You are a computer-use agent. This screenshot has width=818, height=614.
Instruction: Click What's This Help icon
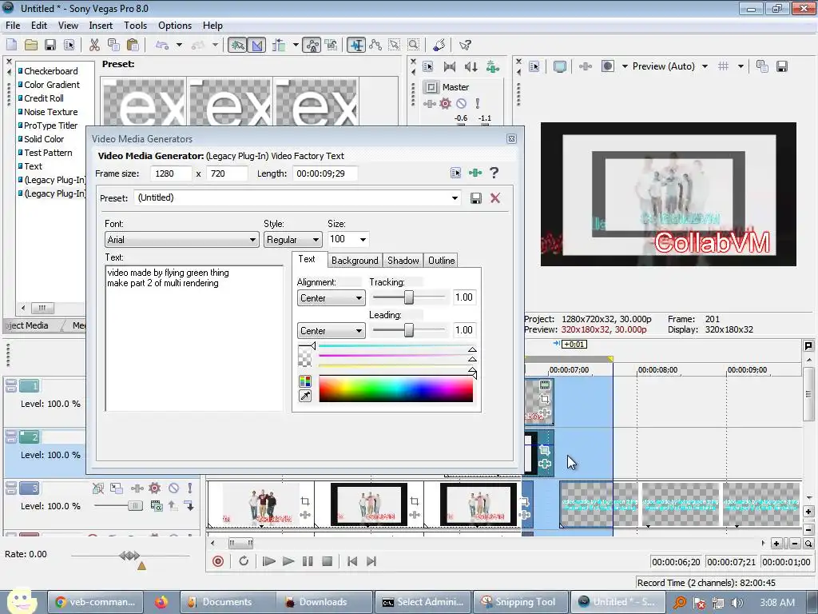(465, 45)
